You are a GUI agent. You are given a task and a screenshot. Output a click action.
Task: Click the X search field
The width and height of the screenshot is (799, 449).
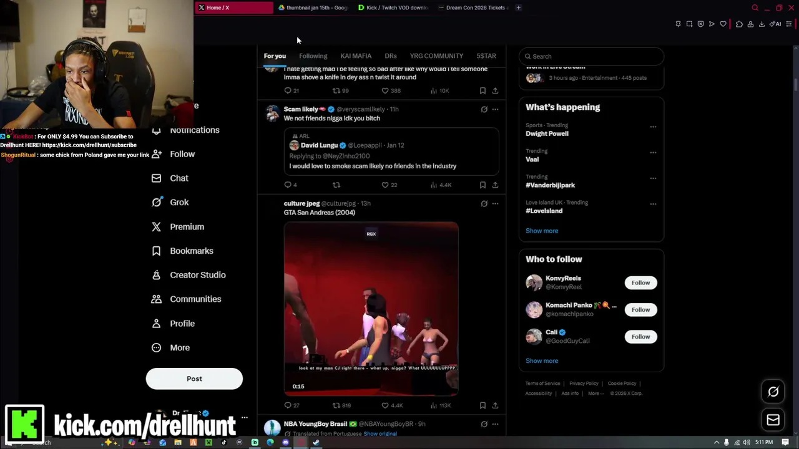(x=591, y=56)
